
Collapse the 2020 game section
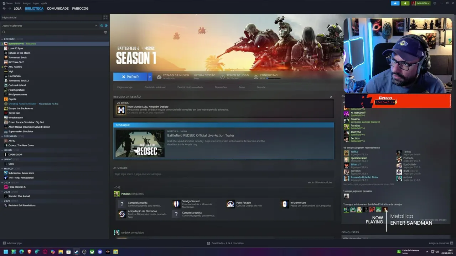tap(2, 201)
